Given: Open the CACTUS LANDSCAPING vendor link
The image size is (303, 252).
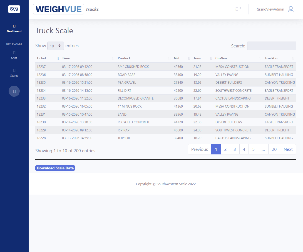Looking at the screenshot, I should 233,98.
